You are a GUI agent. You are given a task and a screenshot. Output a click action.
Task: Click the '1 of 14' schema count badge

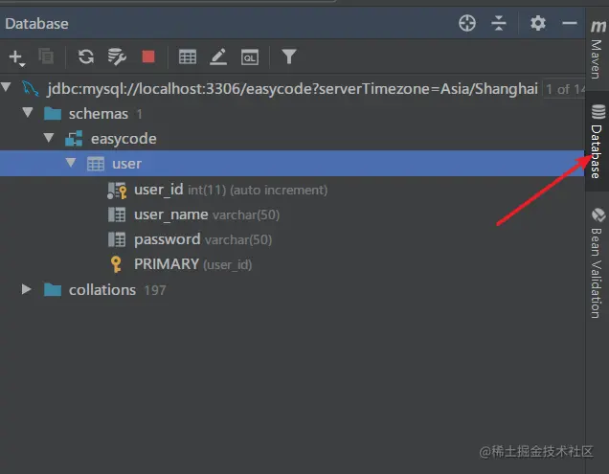[564, 89]
